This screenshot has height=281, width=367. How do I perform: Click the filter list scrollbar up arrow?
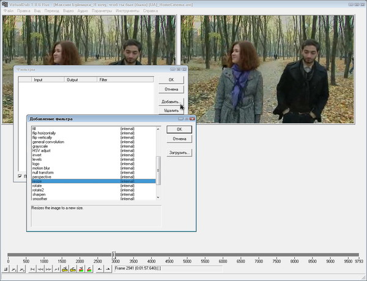[x=158, y=129]
